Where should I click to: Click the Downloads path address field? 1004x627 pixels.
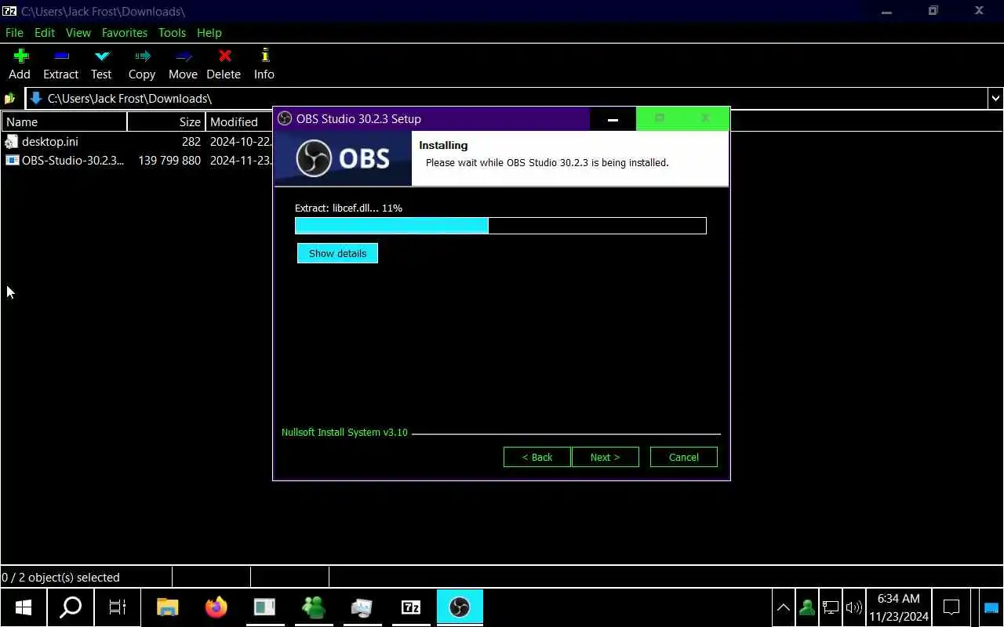507,99
